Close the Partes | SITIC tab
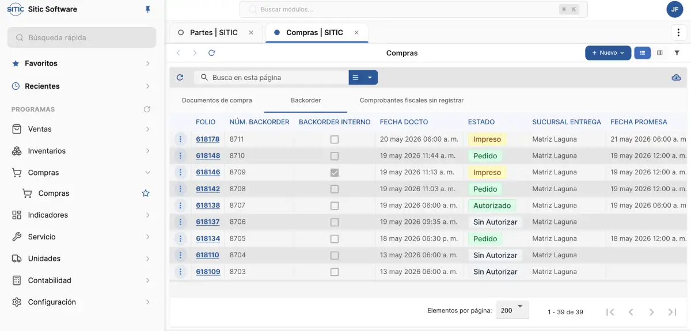This screenshot has width=691, height=331. pyautogui.click(x=251, y=33)
